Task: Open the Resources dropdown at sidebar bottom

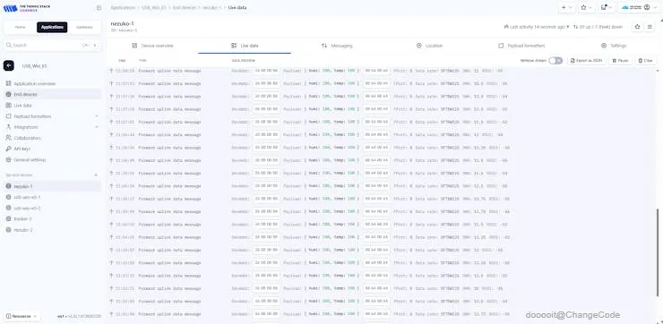Action: coord(22,316)
